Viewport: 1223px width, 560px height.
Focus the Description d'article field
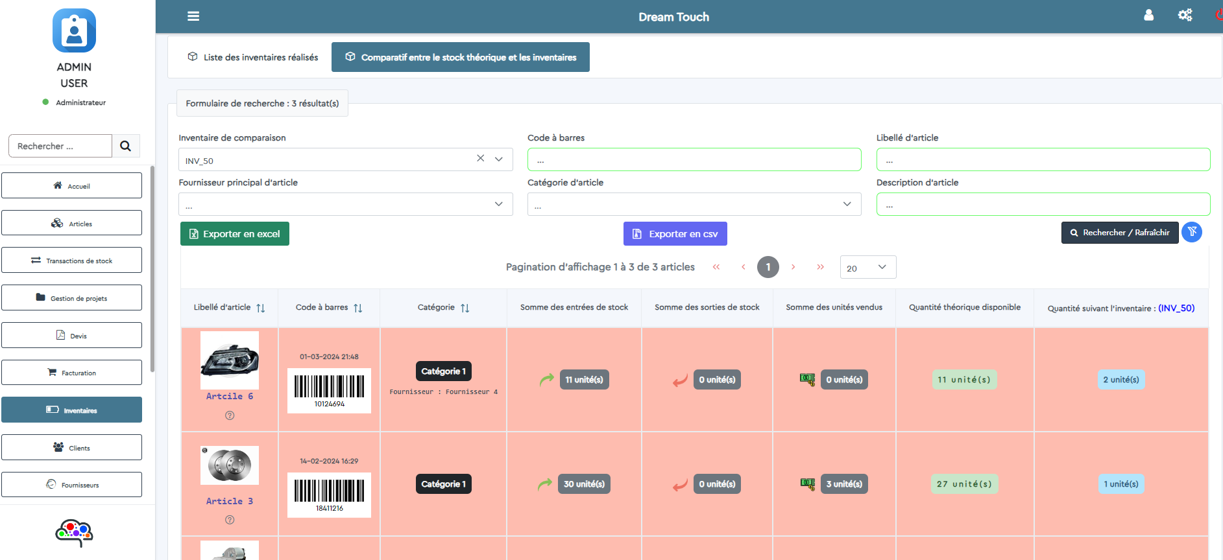(x=1043, y=204)
